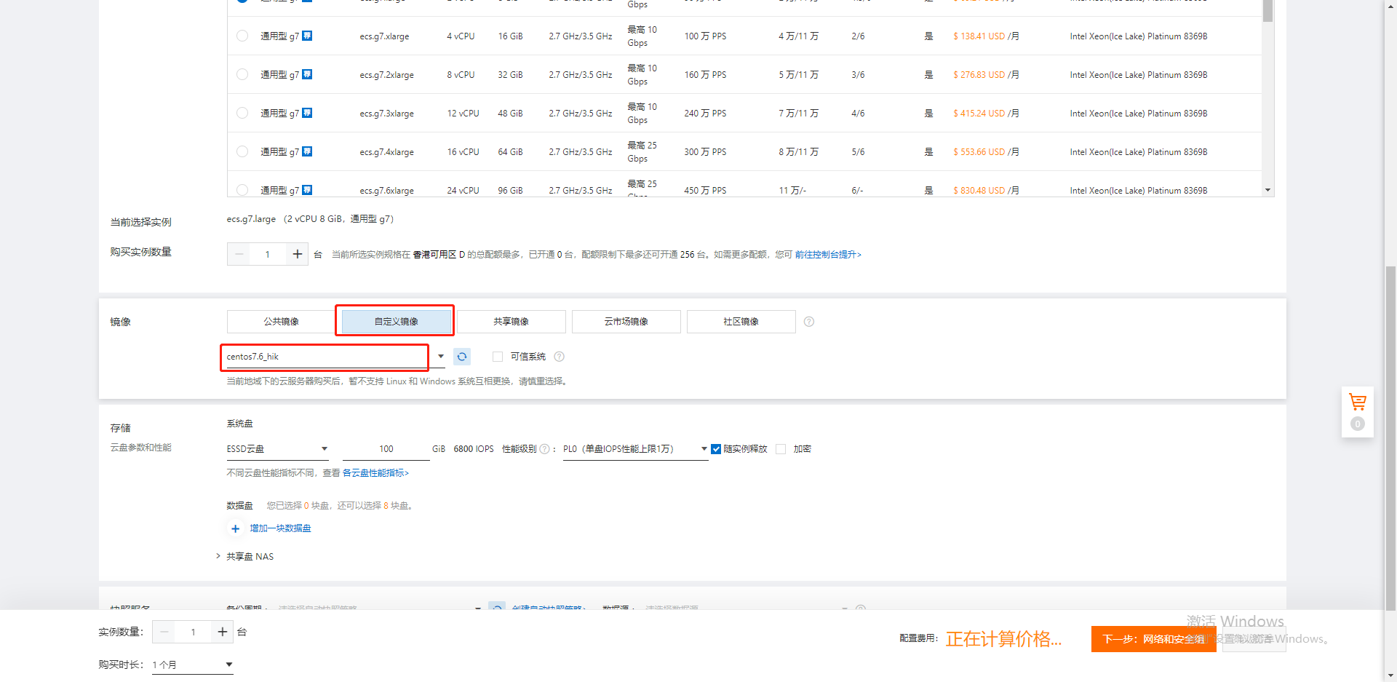Viewport: 1397px width, 682px height.
Task: Enable the 可信系统 checkbox
Action: tap(498, 357)
